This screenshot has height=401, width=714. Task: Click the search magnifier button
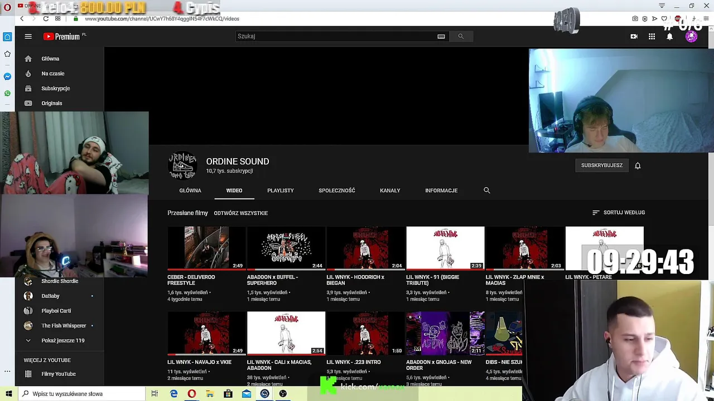pyautogui.click(x=461, y=36)
